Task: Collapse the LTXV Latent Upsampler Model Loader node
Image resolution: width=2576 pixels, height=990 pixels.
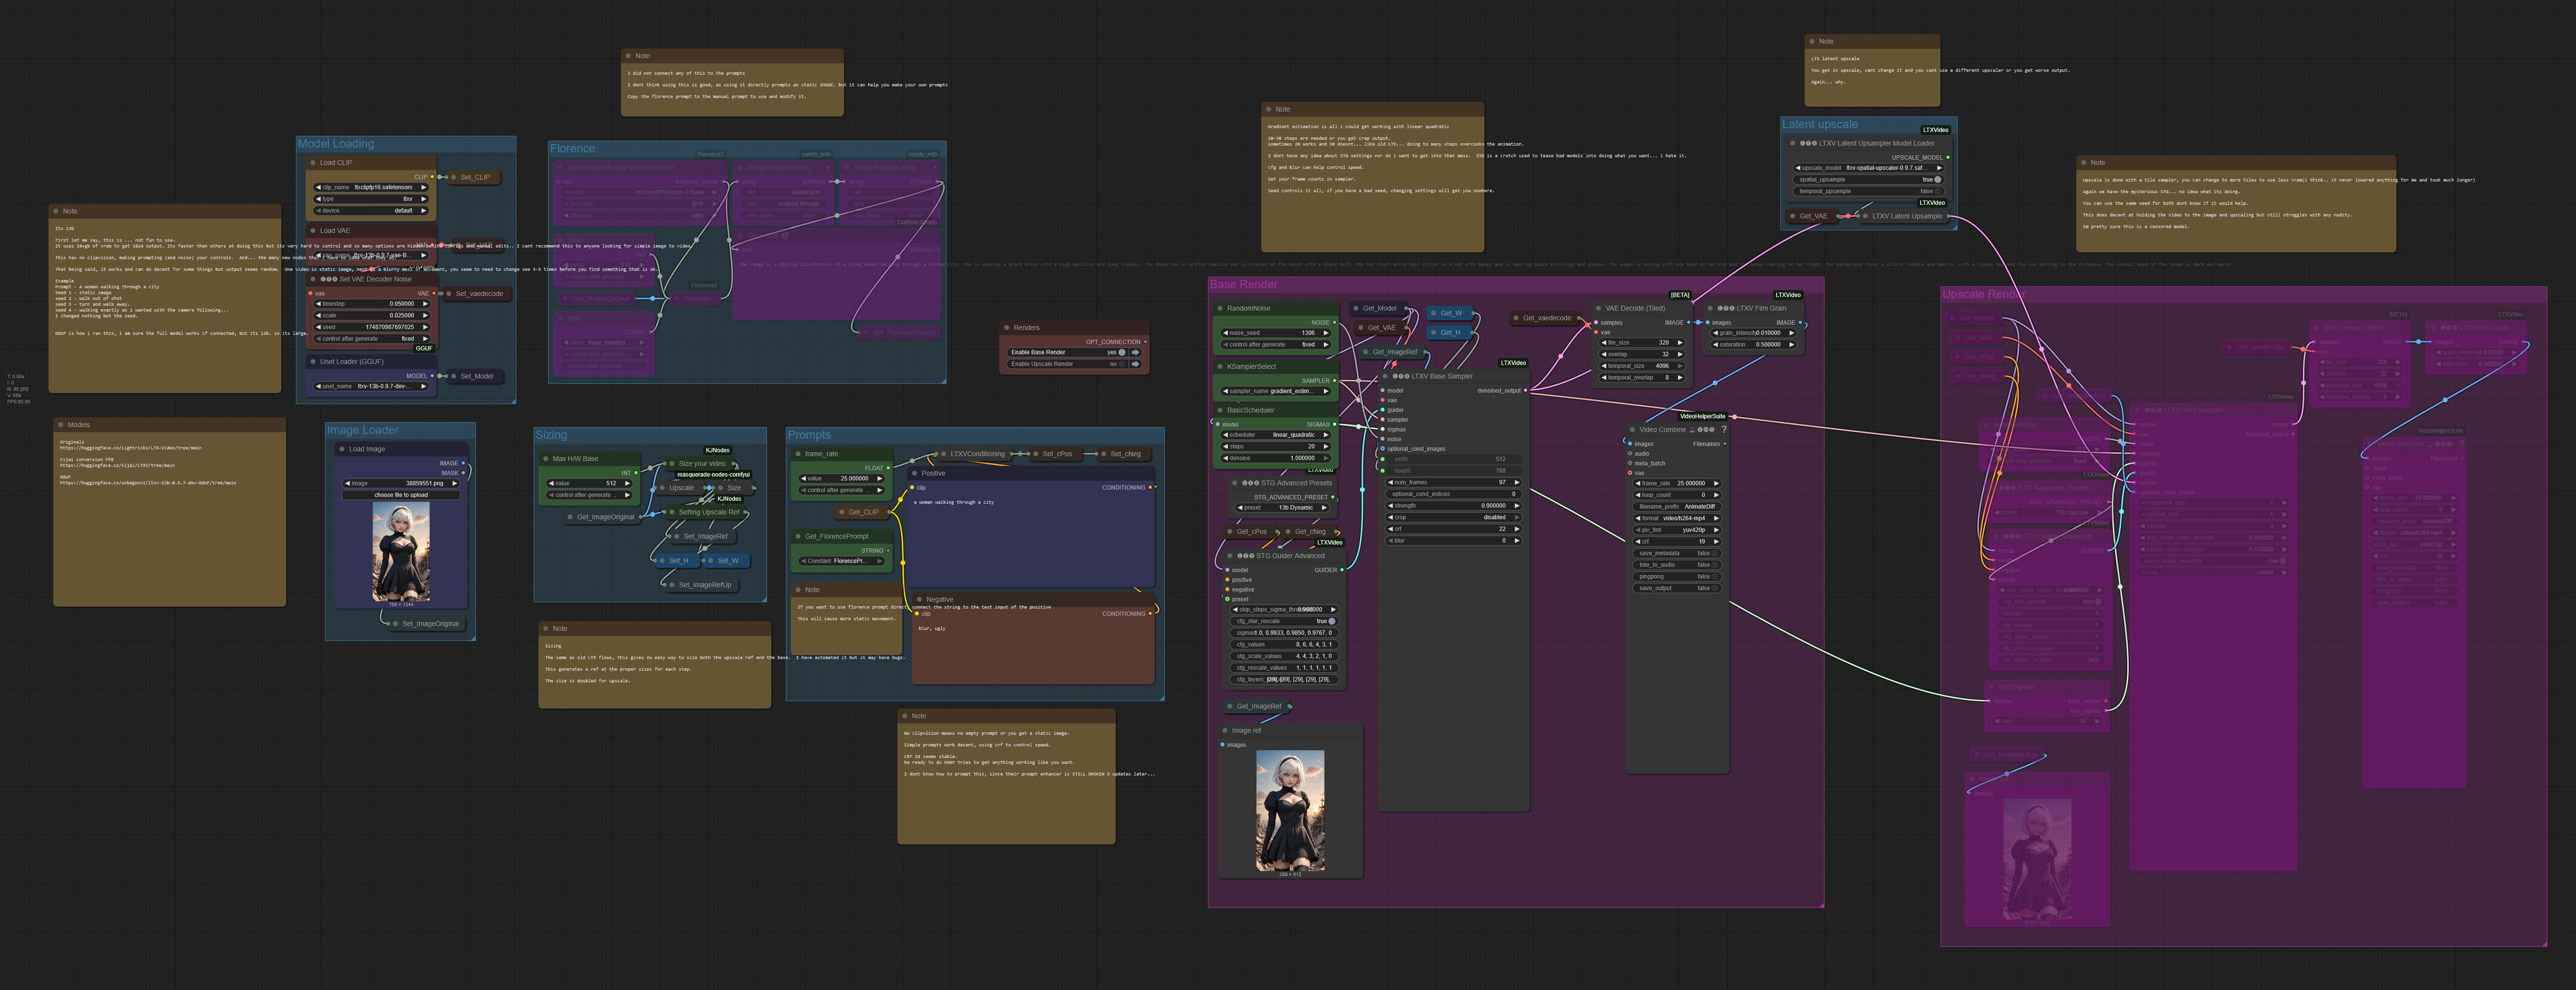Action: pos(1792,143)
